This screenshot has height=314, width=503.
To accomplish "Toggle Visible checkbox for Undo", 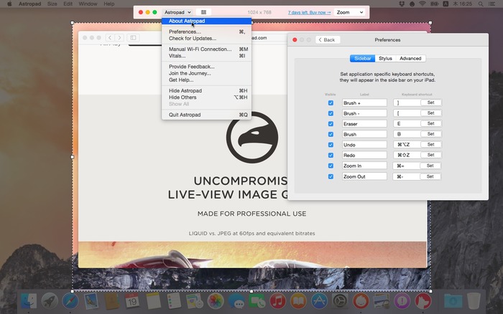I will tap(331, 145).
